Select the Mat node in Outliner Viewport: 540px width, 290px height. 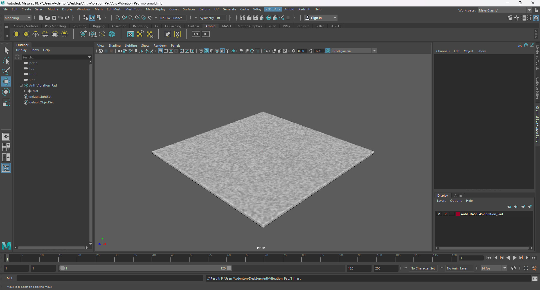[x=35, y=91]
